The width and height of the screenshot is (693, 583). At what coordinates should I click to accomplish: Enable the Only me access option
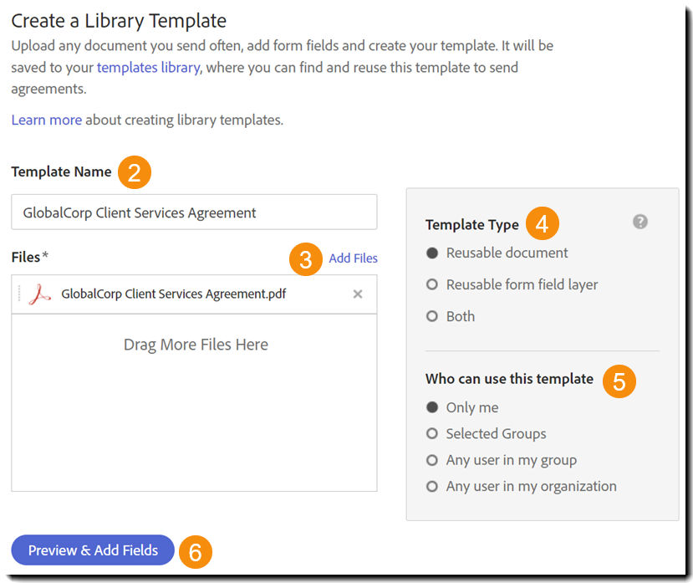click(432, 407)
